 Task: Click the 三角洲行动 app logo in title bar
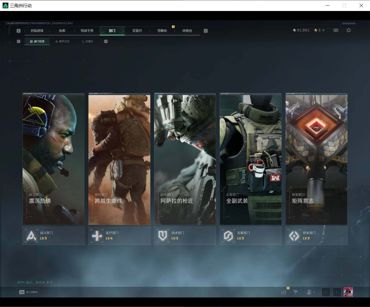5,5
